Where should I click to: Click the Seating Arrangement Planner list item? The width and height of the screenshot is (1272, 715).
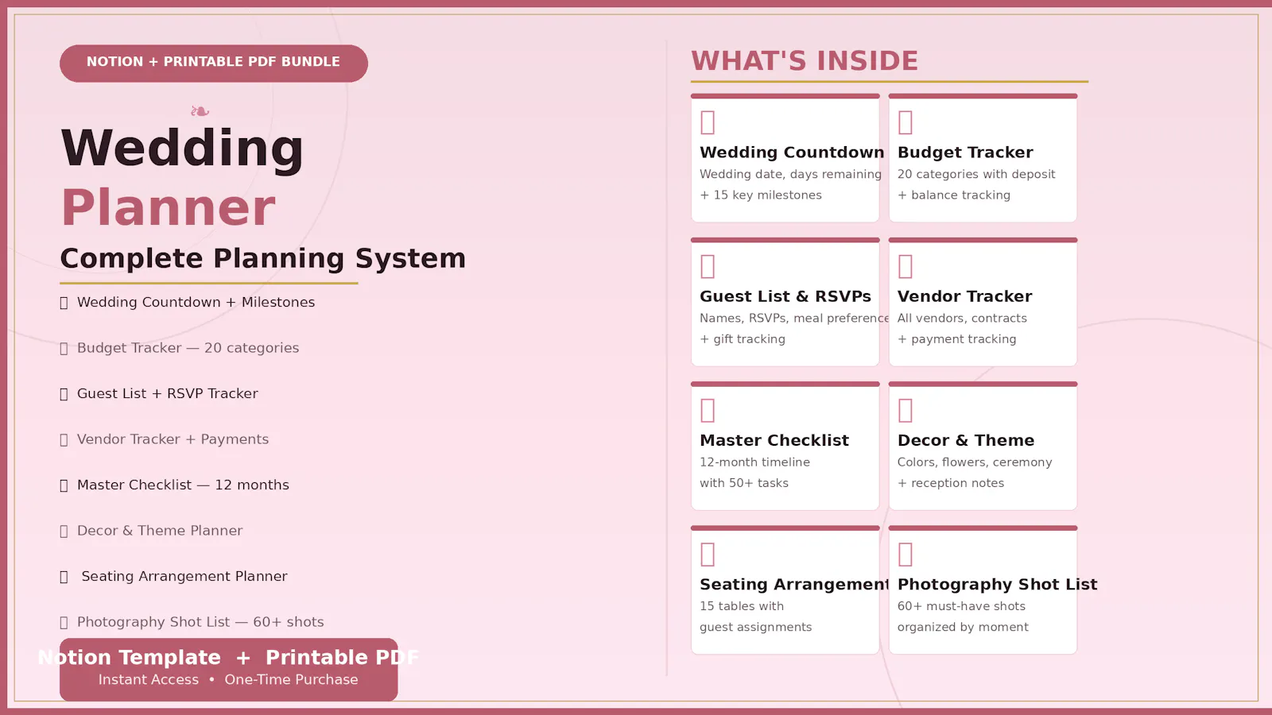coord(184,577)
